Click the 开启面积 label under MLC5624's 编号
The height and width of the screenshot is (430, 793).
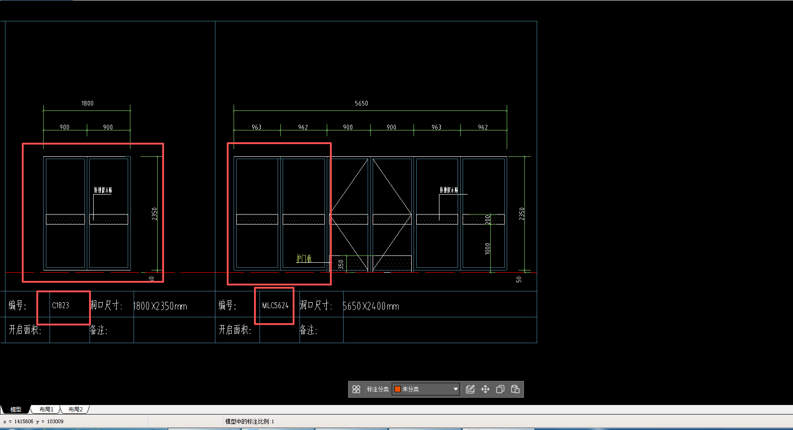[235, 330]
